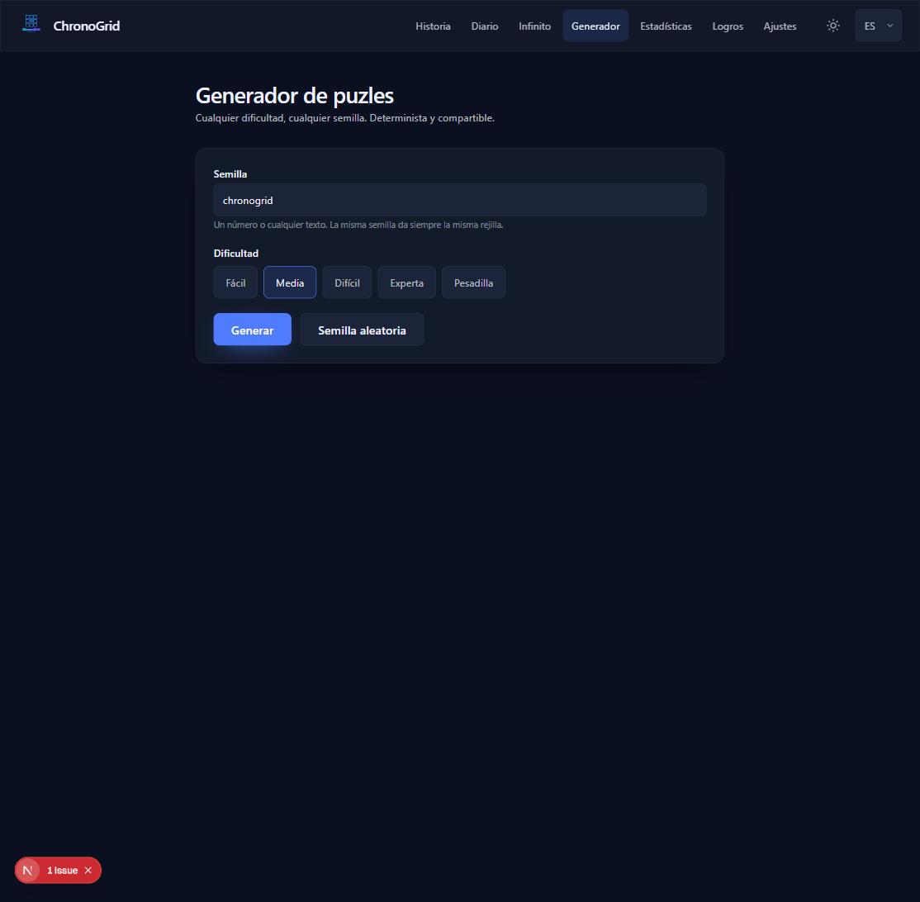Viewport: 920px width, 902px height.
Task: Switch to Infinito mode
Action: click(x=534, y=26)
